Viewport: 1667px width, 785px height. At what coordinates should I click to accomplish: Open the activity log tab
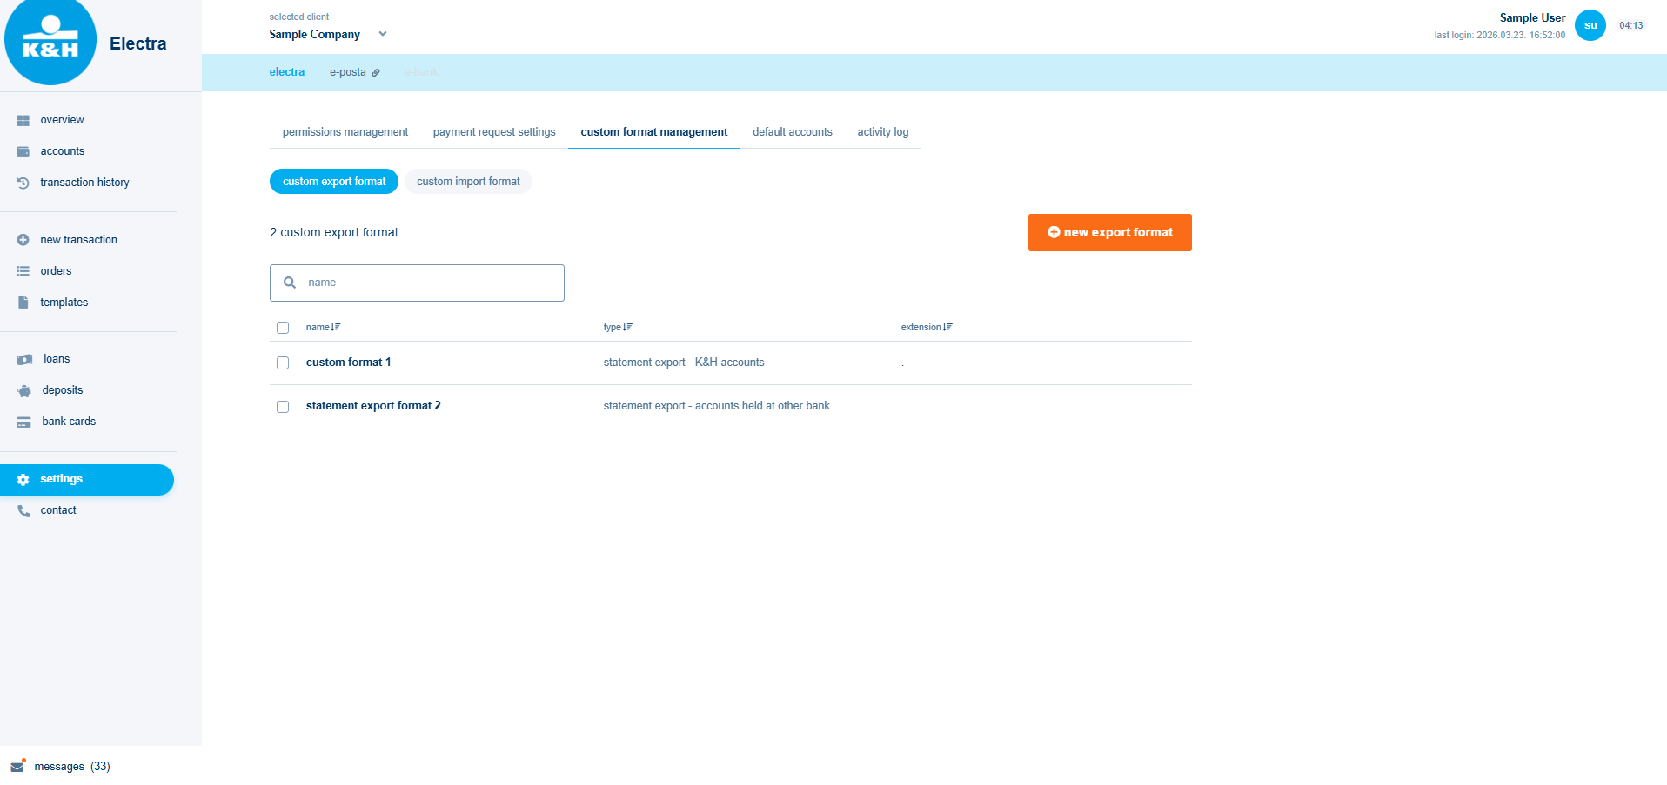882,132
